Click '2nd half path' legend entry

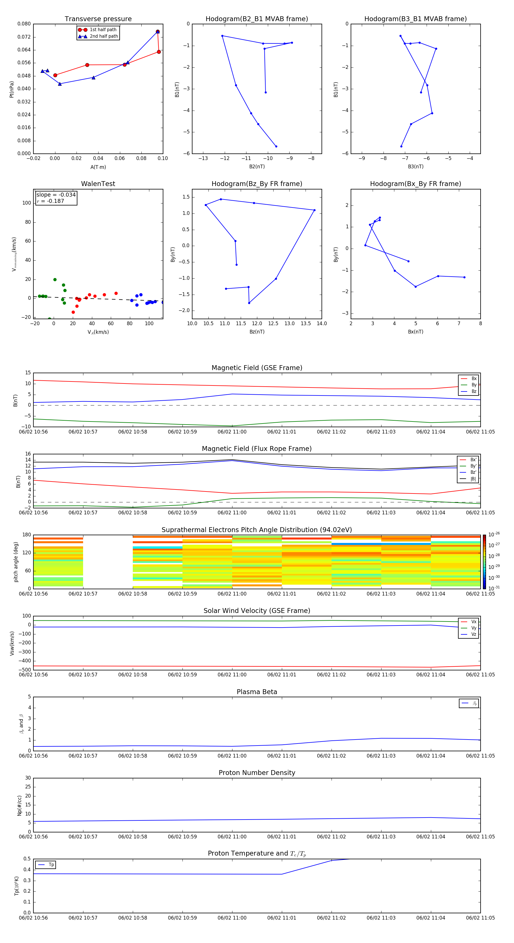click(98, 36)
